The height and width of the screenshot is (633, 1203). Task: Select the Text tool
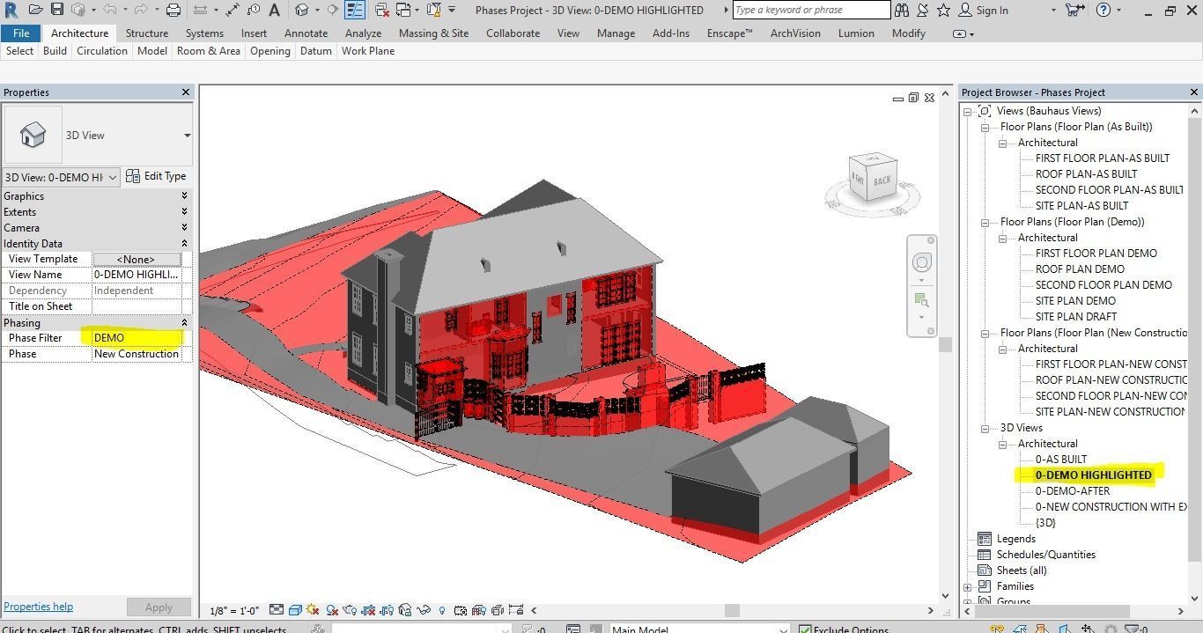(x=275, y=10)
